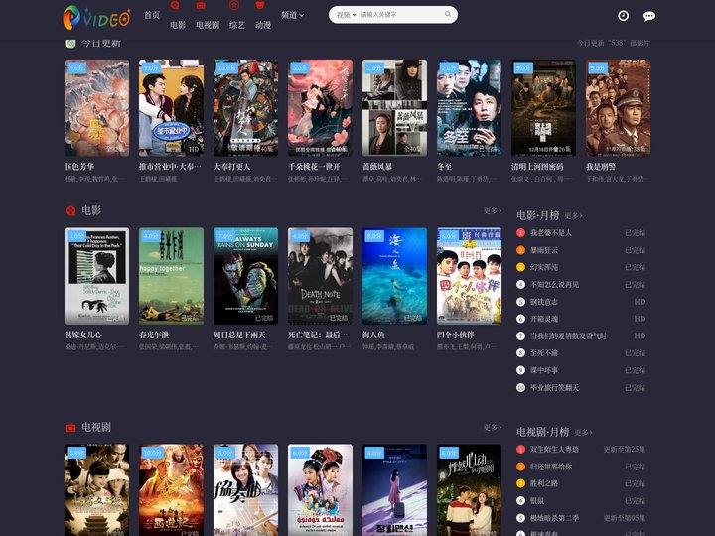The image size is (715, 536).
Task: Expand the 频道 dropdown menu
Action: [x=292, y=15]
